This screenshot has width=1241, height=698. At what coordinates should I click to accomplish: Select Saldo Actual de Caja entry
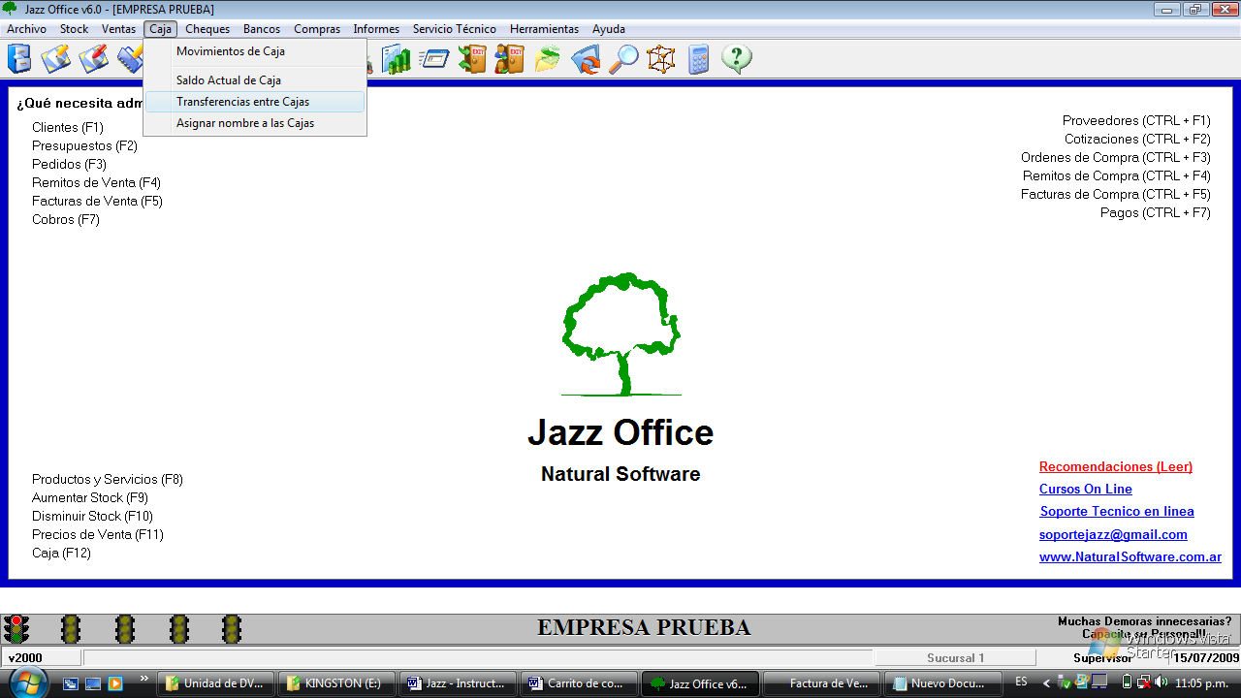coord(255,80)
